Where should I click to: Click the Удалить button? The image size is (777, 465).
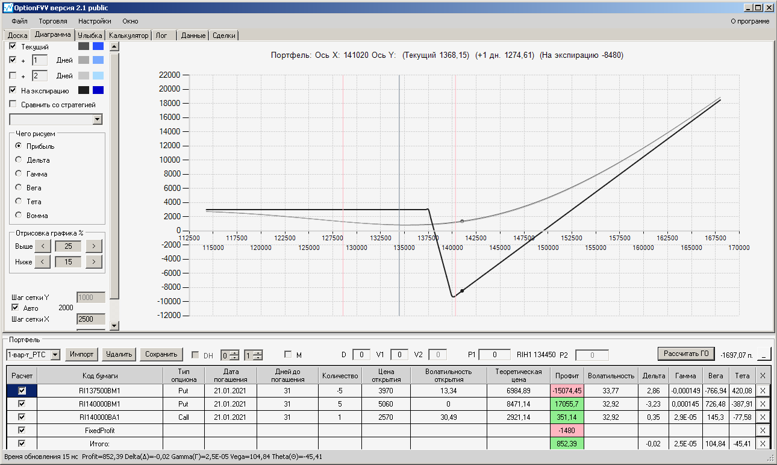(x=119, y=354)
